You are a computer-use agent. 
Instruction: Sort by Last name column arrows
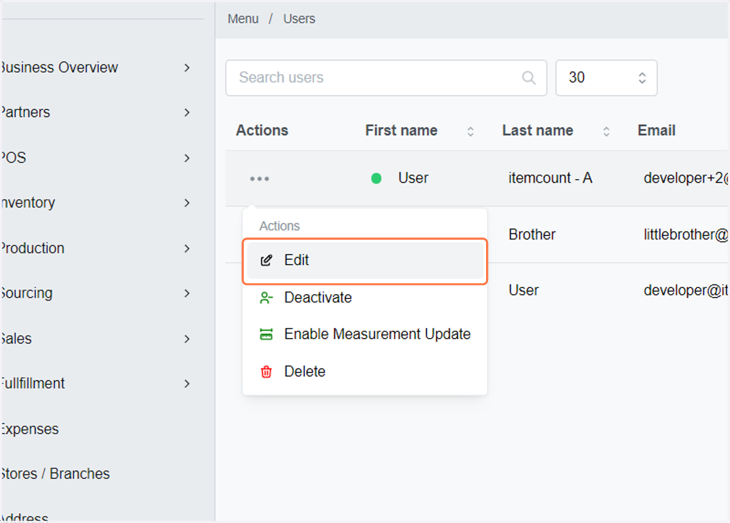(606, 131)
